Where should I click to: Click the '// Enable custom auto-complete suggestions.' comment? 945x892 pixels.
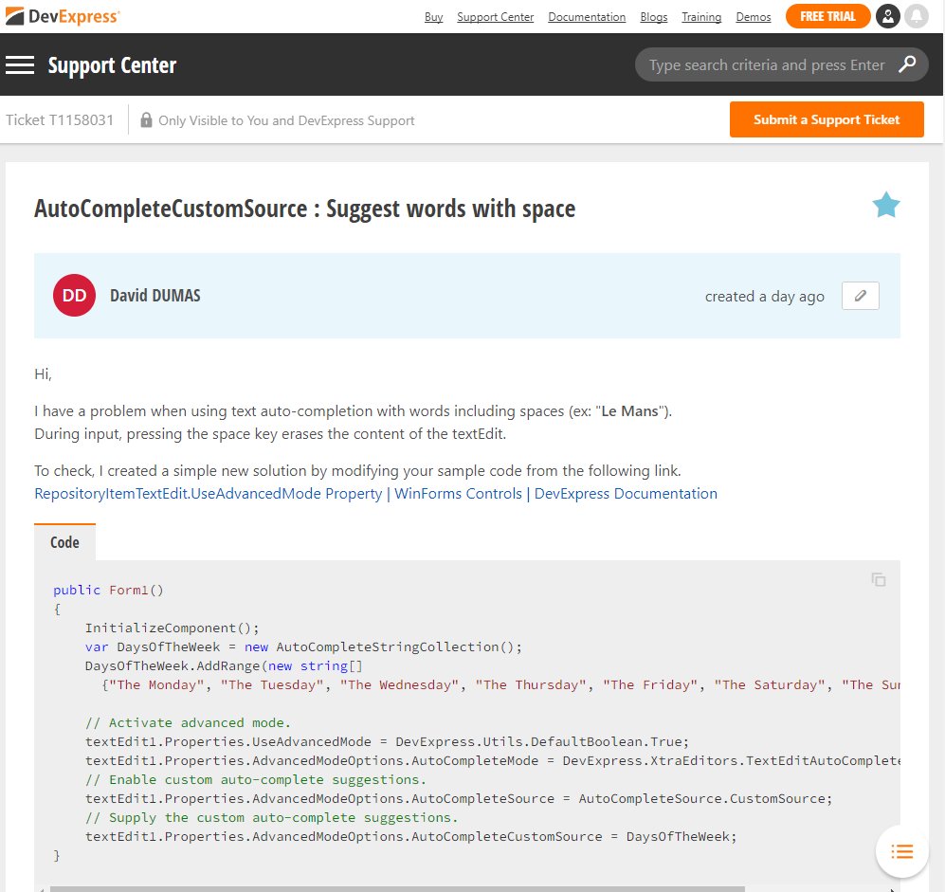256,779
